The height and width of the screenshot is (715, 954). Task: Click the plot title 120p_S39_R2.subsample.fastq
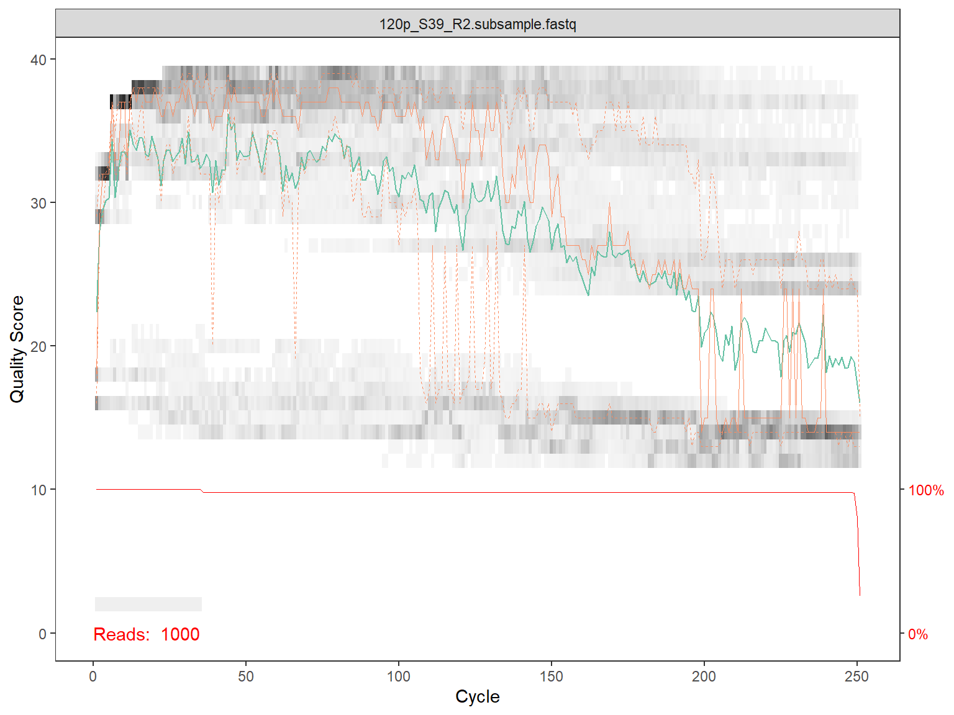point(477,25)
